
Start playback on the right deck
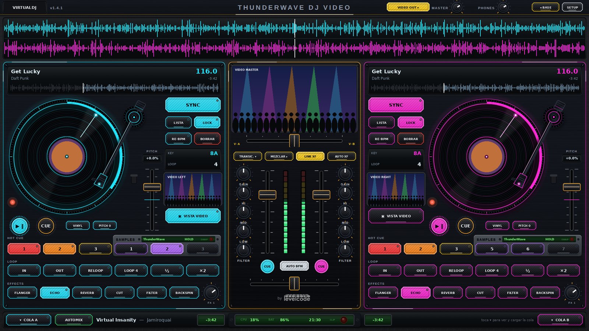439,226
